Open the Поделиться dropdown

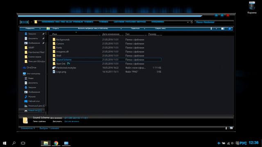pyautogui.click(x=138, y=29)
